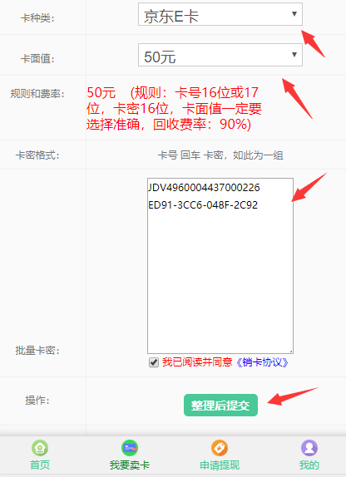This screenshot has height=477, width=346.
Task: Tap the 我要卖卡 card icon
Action: click(130, 448)
